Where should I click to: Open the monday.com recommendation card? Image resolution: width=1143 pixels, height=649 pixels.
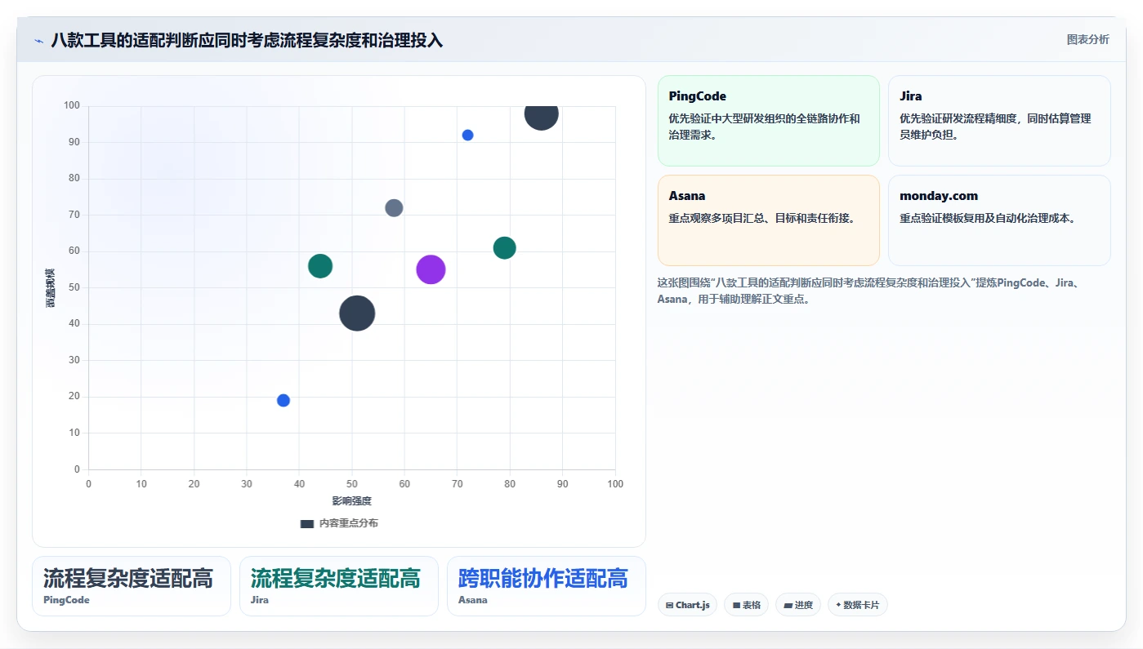[x=999, y=220]
